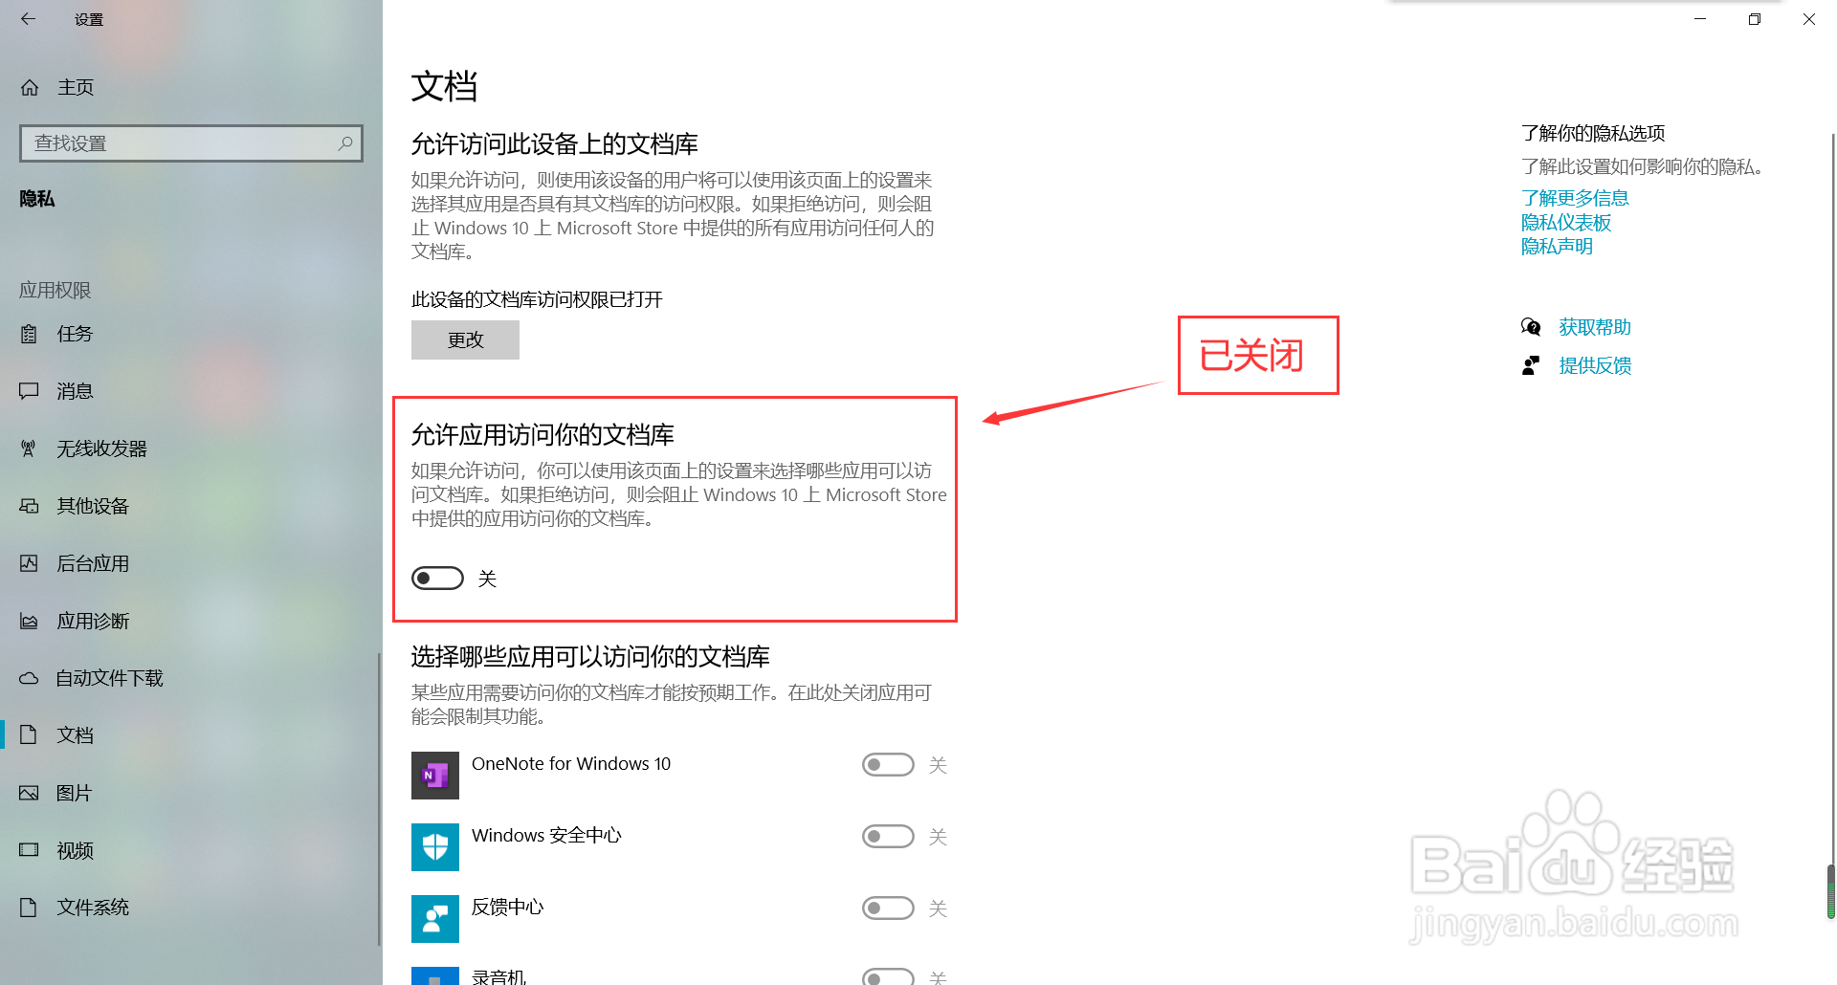Image resolution: width=1837 pixels, height=985 pixels.
Task: Open the 获取帮助 link
Action: pos(1595,327)
